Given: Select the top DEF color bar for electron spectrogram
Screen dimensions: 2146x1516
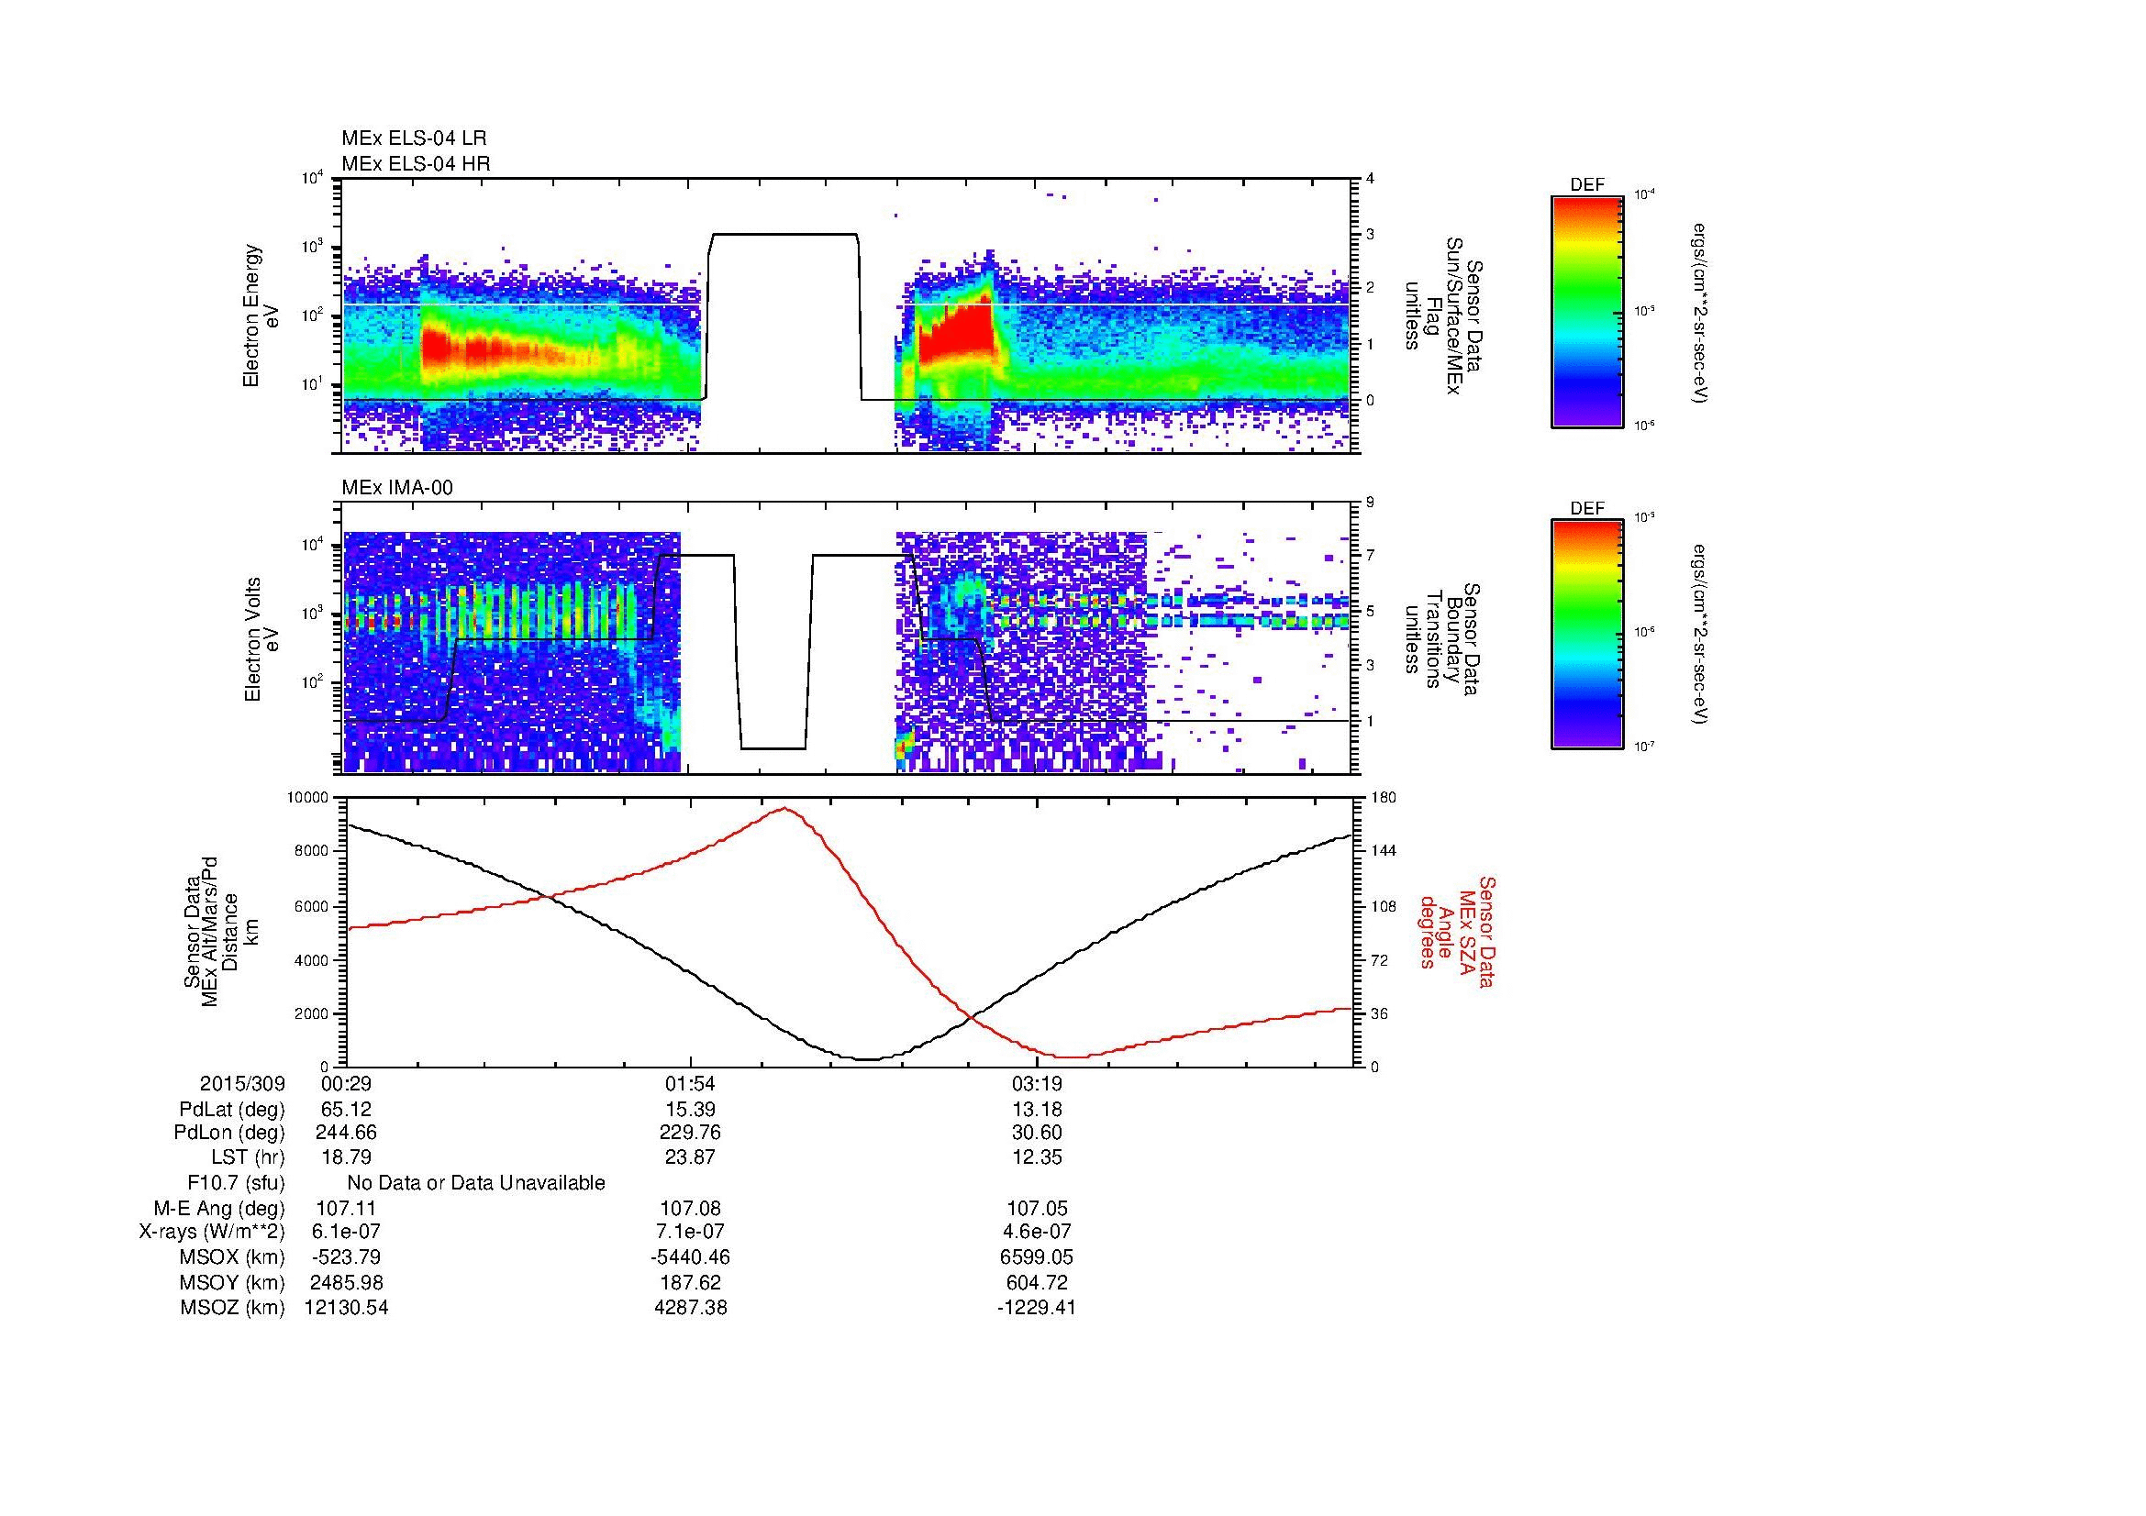Looking at the screenshot, I should pyautogui.click(x=1587, y=311).
